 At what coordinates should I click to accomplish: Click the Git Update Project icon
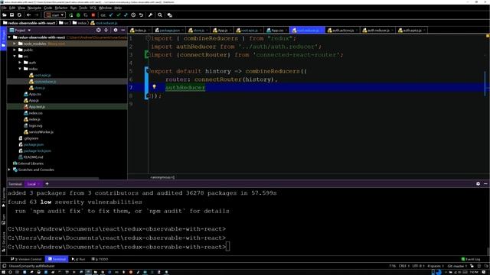[111, 15]
